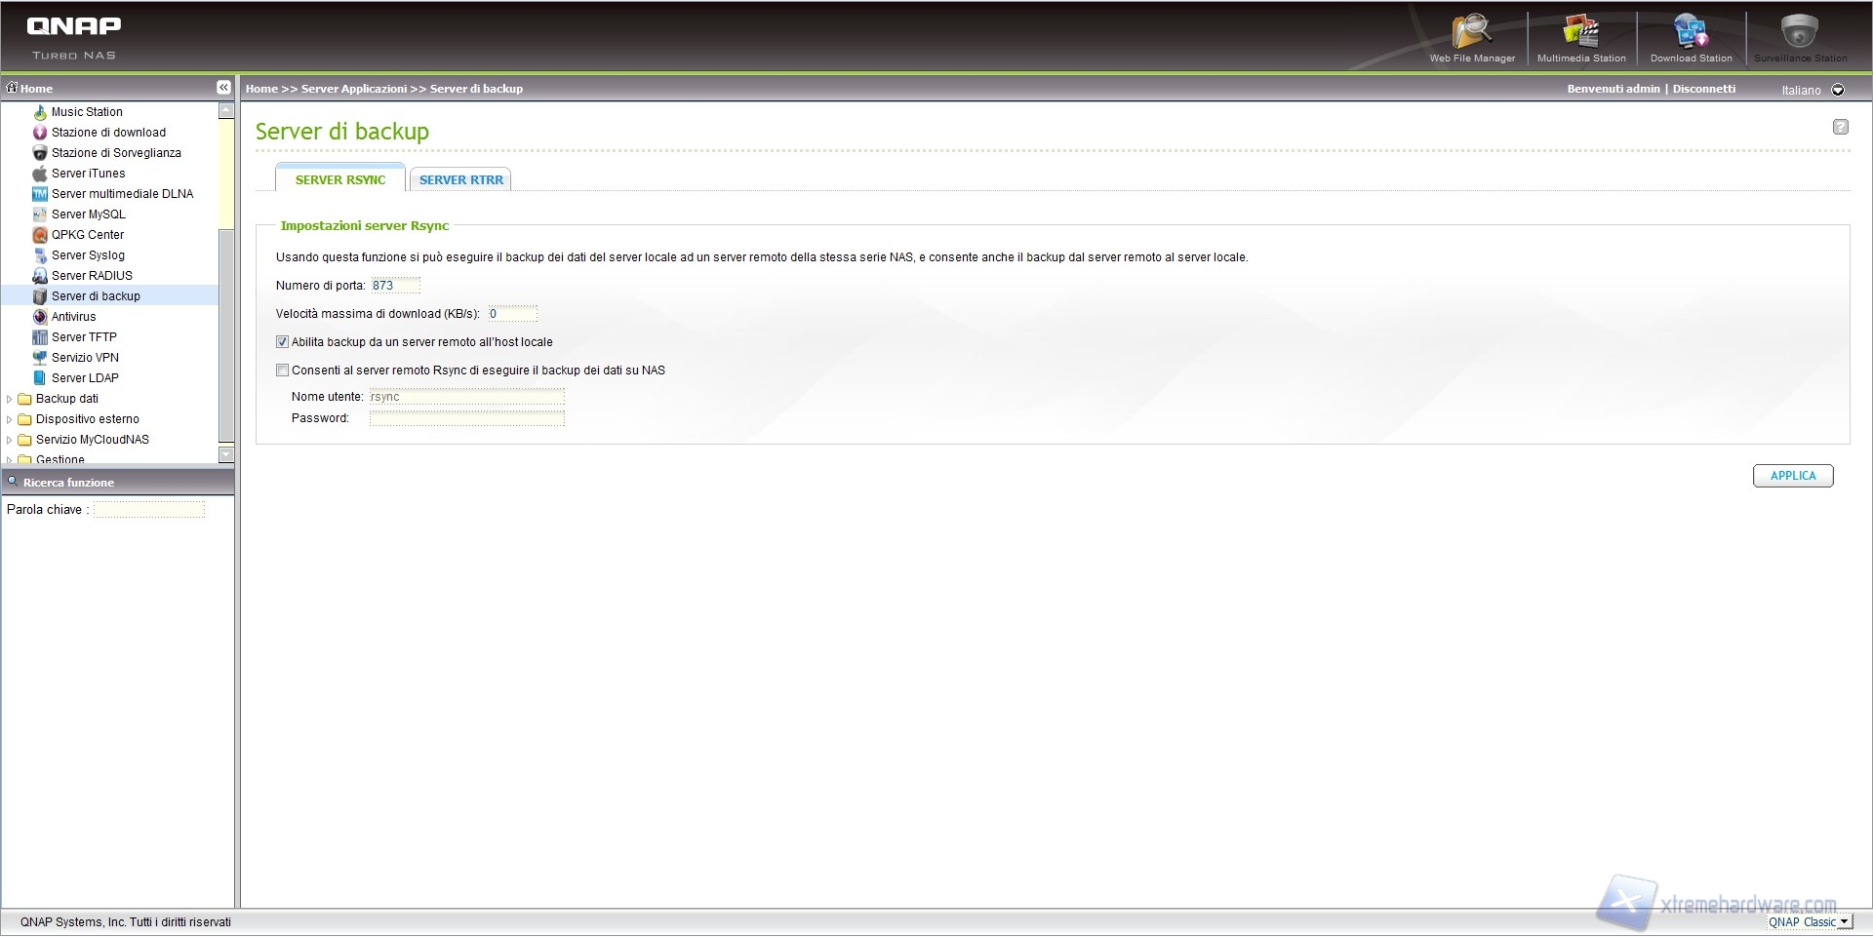Uncheck Abilita backup da un server remoto
This screenshot has width=1873, height=937.
click(x=283, y=342)
